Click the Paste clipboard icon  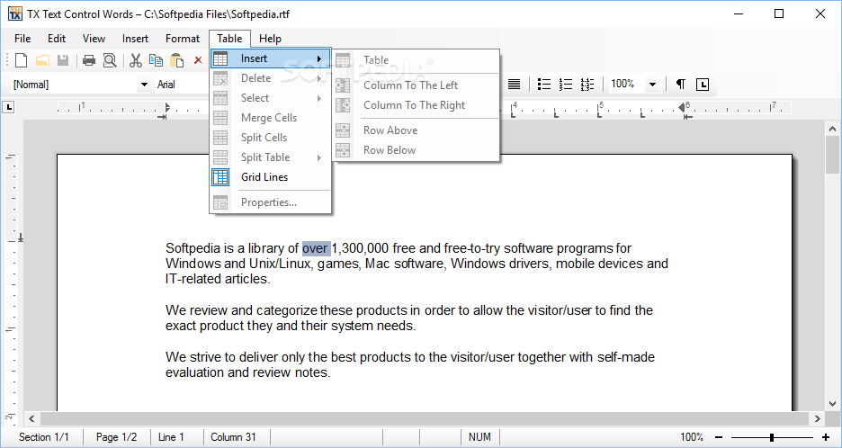tap(176, 60)
